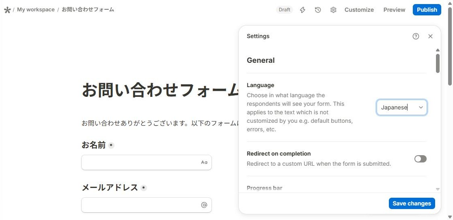Click the メールアドレス field label

coord(110,188)
